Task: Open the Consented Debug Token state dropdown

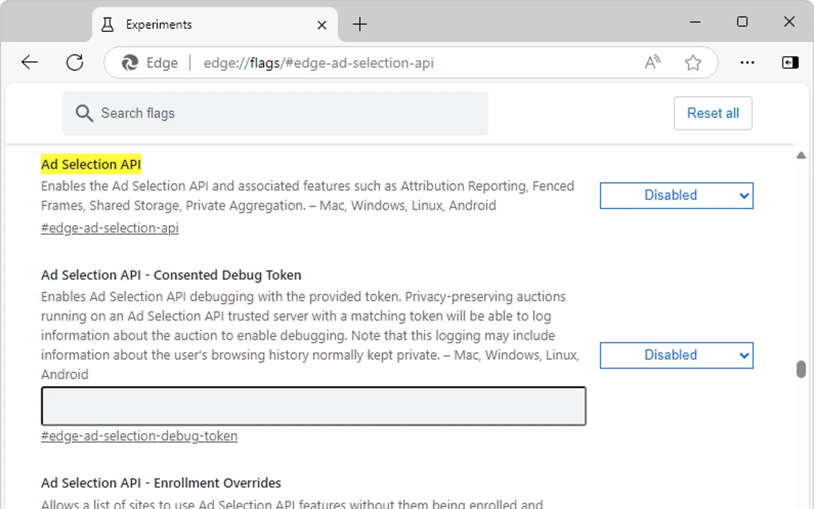Action: (x=676, y=355)
